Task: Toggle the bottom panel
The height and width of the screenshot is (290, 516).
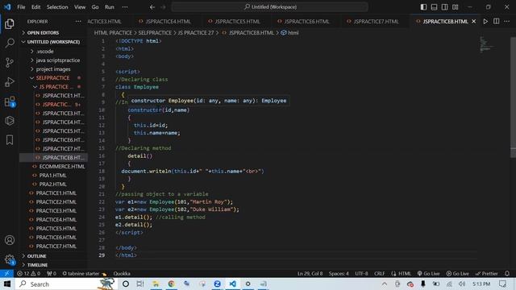Action: pos(434,7)
